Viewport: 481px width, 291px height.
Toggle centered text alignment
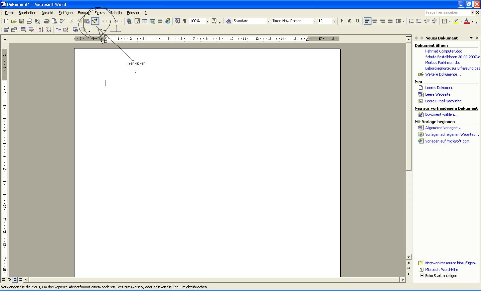375,21
